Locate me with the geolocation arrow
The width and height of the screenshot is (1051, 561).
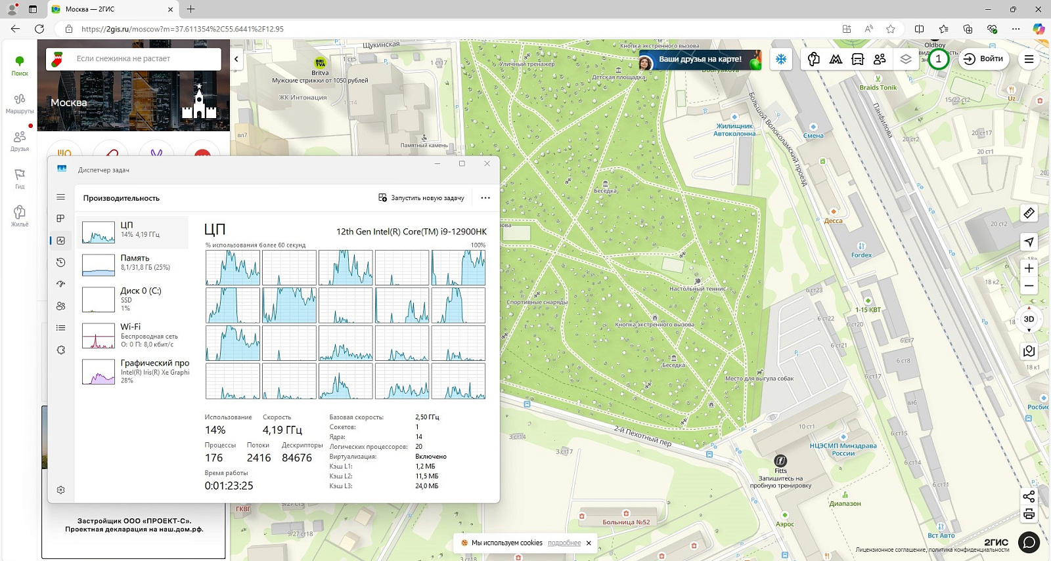(1029, 242)
